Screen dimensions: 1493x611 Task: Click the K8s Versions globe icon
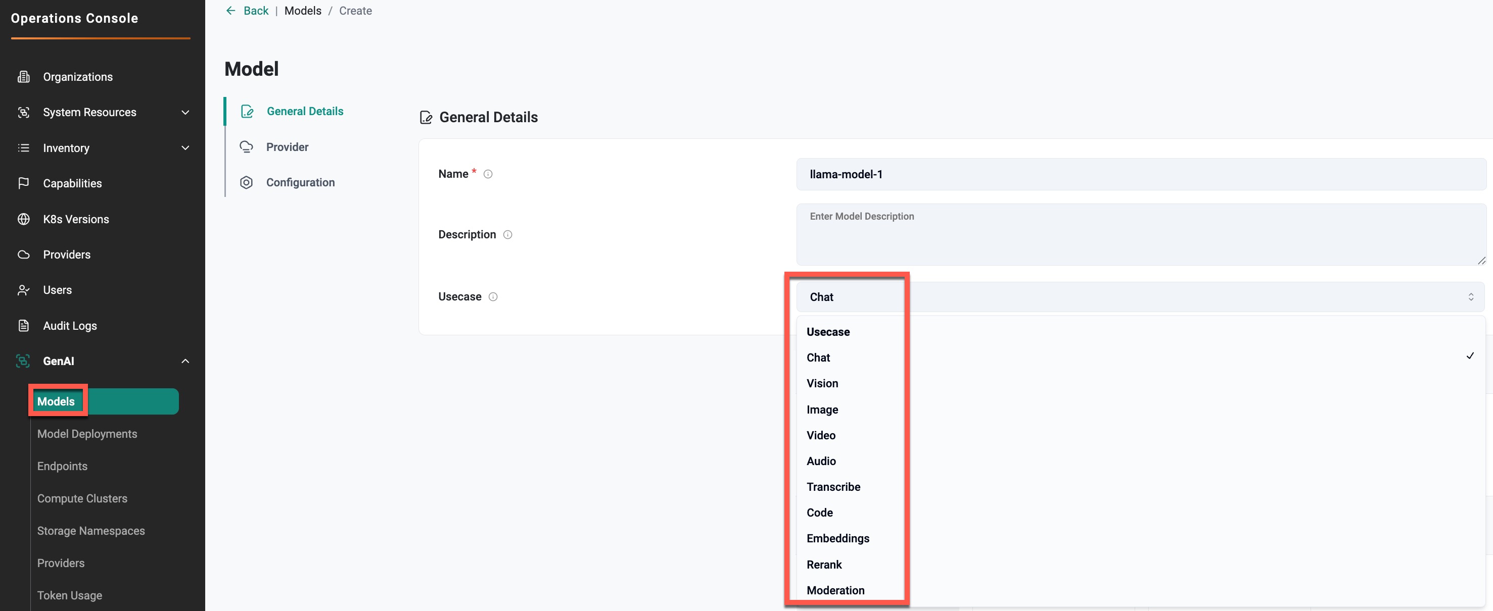(x=23, y=219)
